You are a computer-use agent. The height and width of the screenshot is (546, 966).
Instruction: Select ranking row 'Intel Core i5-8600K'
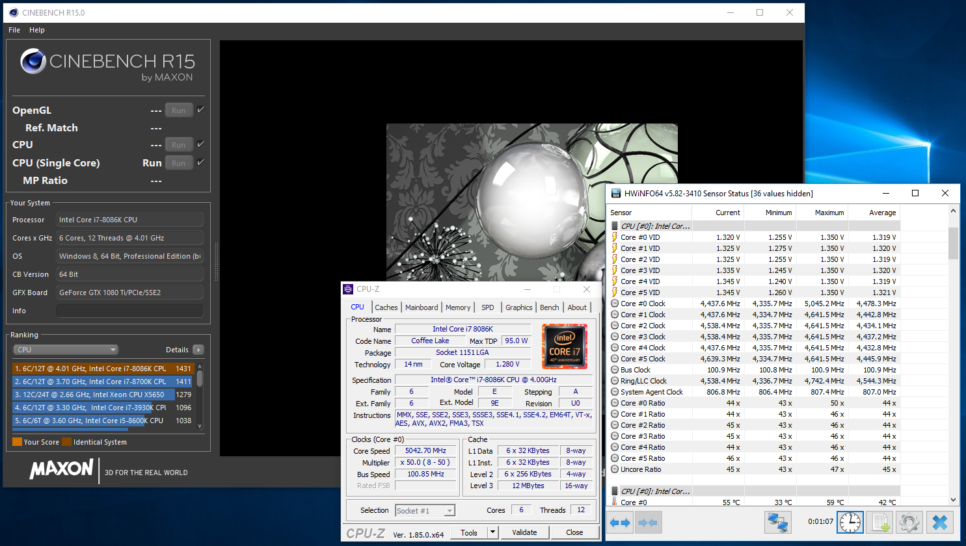(103, 421)
